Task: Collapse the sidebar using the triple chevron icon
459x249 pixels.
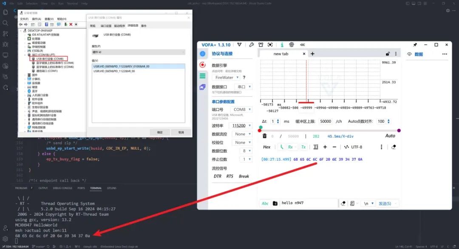Action: (303, 45)
